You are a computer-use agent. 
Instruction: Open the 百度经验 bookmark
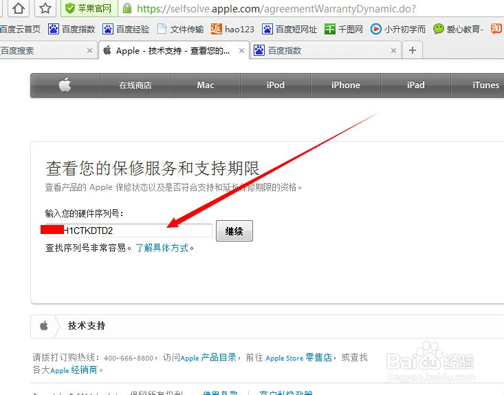[126, 30]
